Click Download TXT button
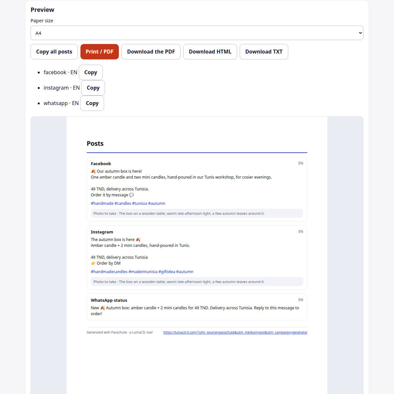394x394 pixels. click(x=264, y=52)
